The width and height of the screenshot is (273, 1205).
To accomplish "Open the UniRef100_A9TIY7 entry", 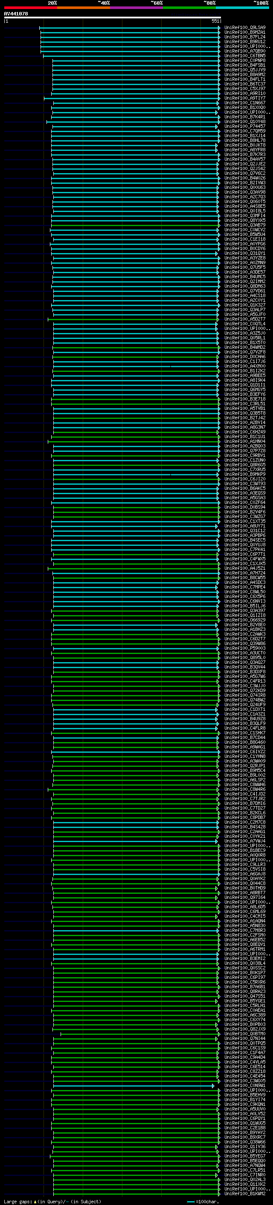I will click(244, 98).
